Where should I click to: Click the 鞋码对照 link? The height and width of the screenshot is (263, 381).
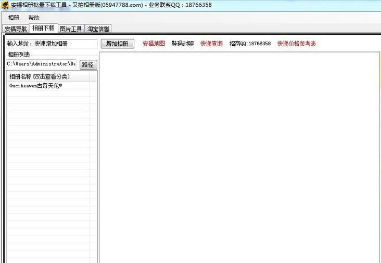[x=182, y=44]
